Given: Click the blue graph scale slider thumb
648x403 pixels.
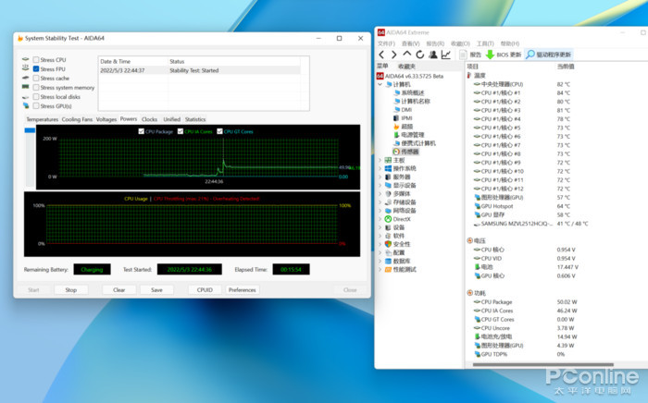Looking at the screenshot, I should pos(30,130).
